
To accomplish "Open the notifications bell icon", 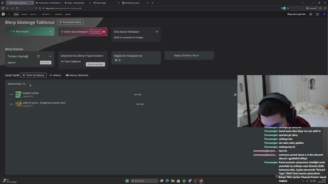I will pyautogui.click(x=317, y=14).
